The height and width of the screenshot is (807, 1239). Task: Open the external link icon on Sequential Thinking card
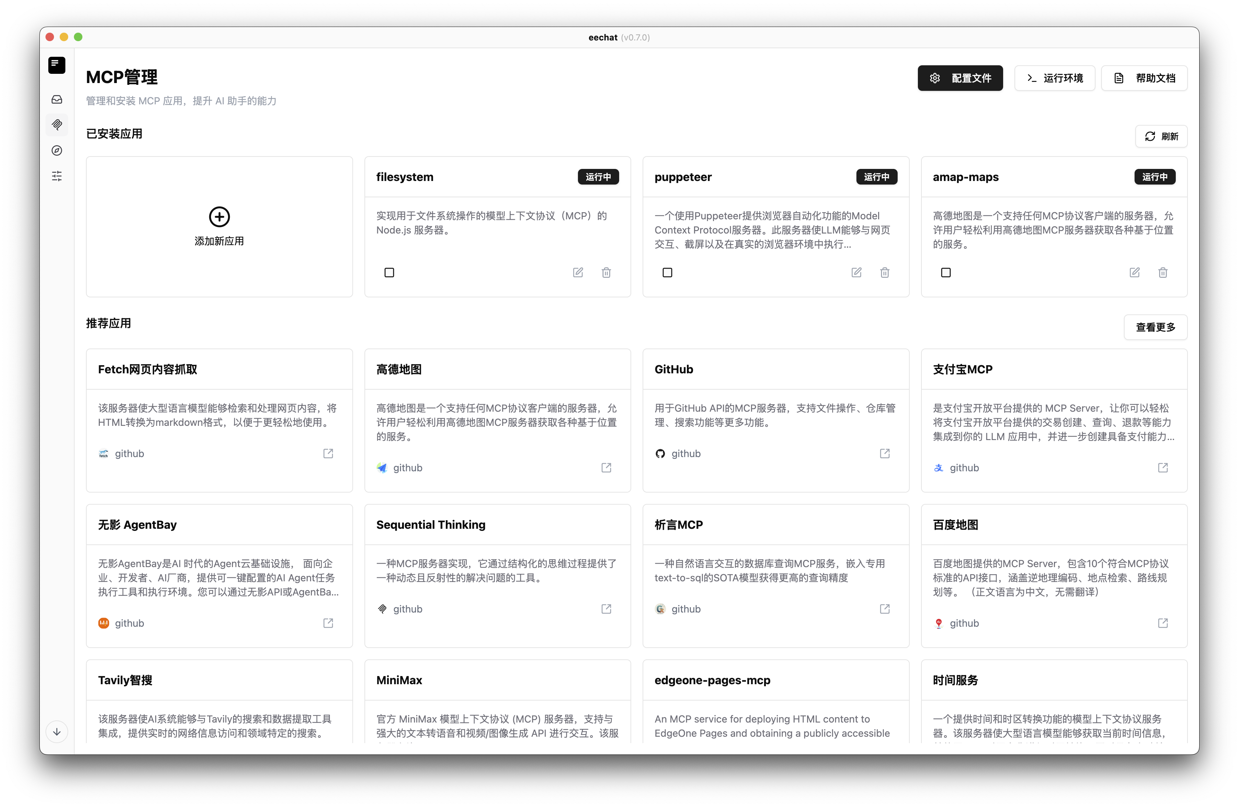(x=606, y=608)
